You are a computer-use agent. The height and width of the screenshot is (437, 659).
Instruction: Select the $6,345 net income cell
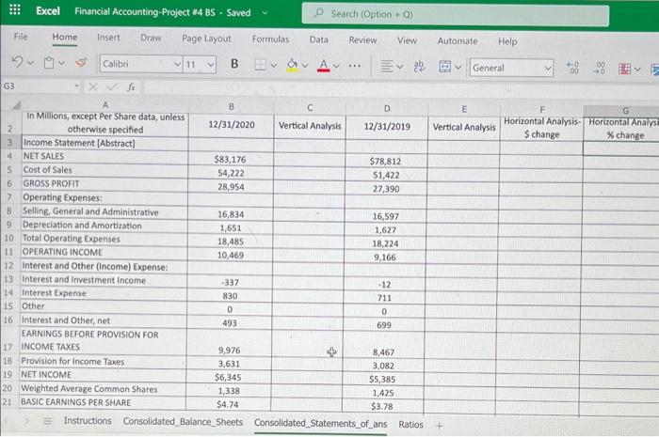[x=229, y=377]
